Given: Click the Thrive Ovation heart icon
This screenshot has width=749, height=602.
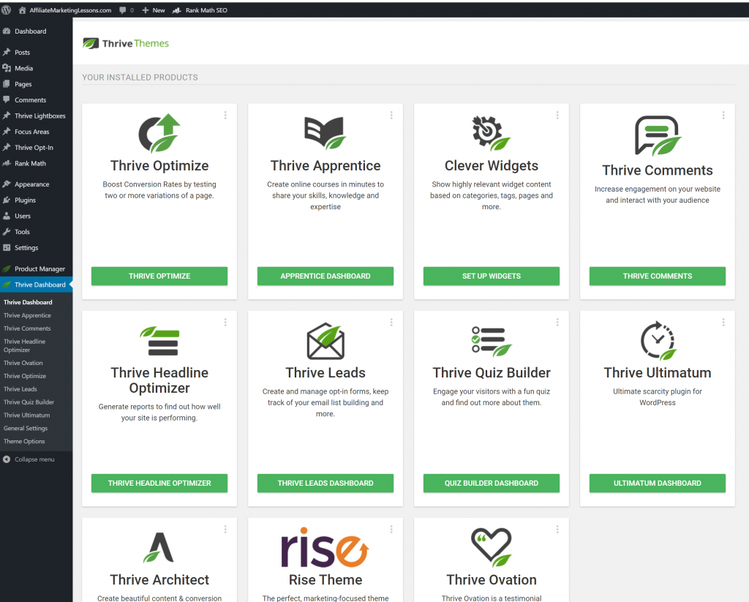Looking at the screenshot, I should click(491, 548).
